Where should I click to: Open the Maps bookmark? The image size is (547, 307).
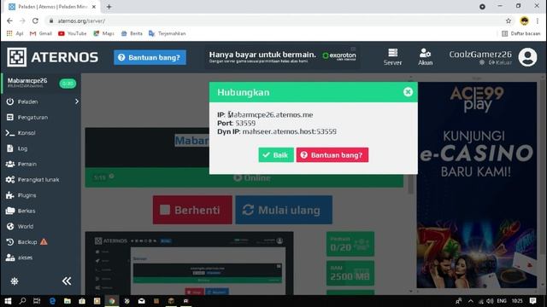click(x=104, y=33)
